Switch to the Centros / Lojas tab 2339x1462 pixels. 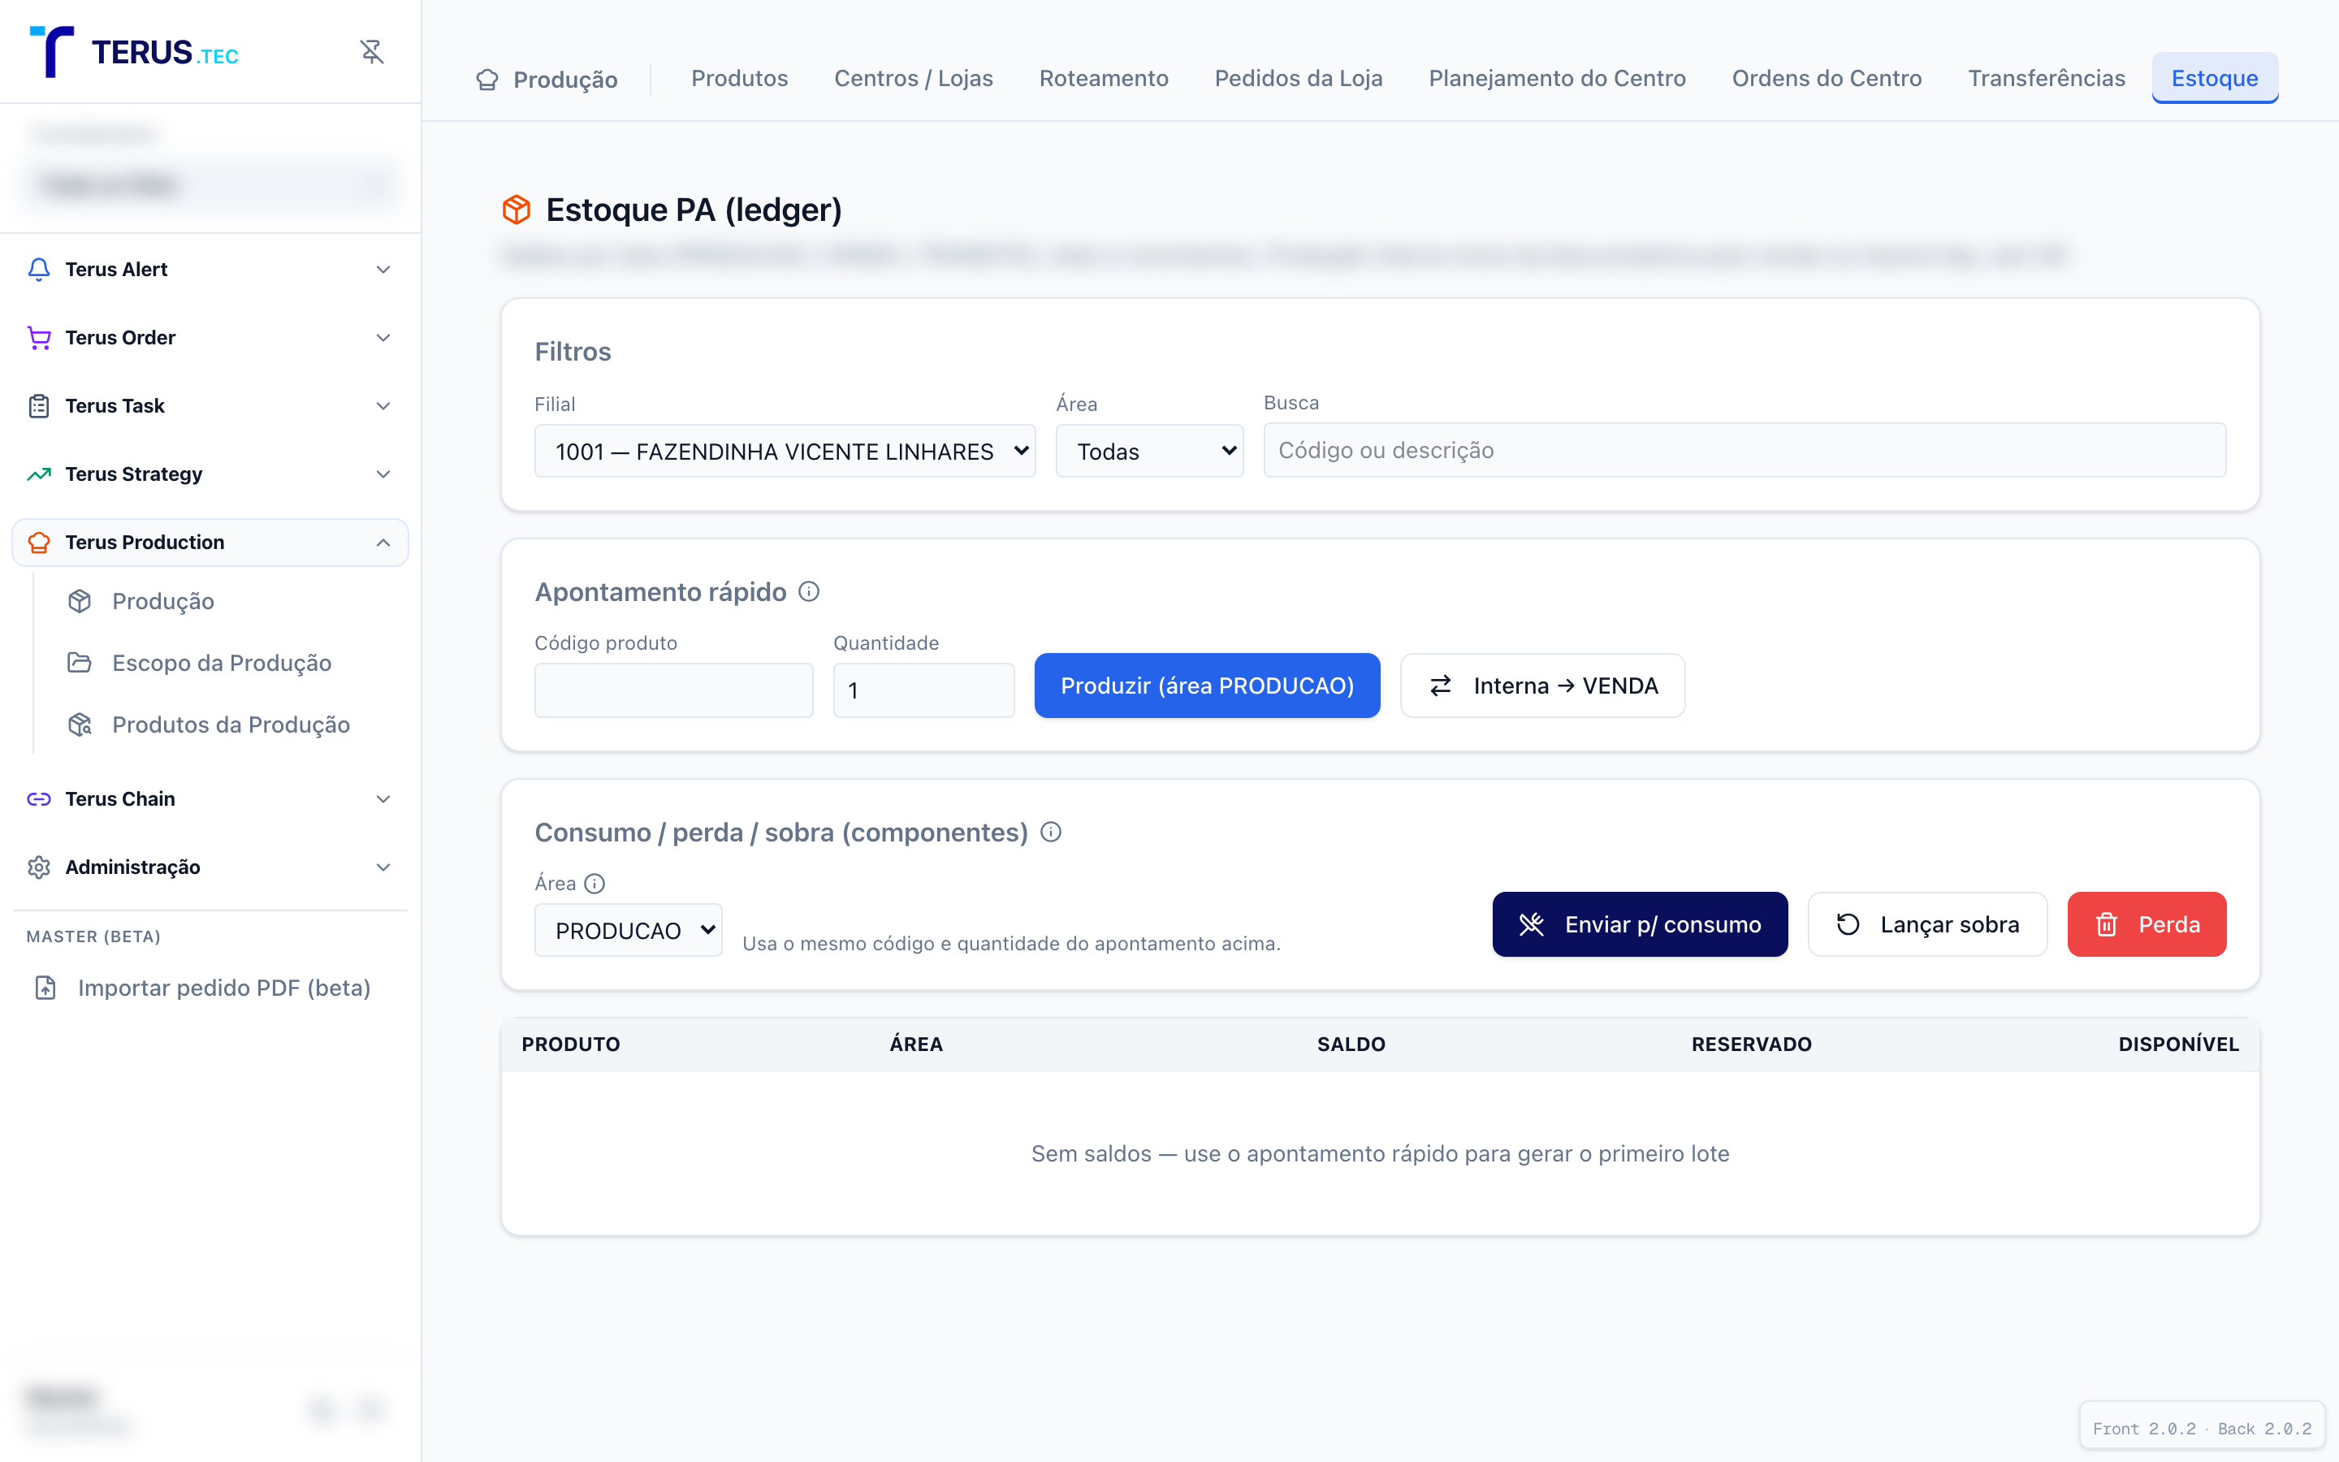pyautogui.click(x=914, y=78)
